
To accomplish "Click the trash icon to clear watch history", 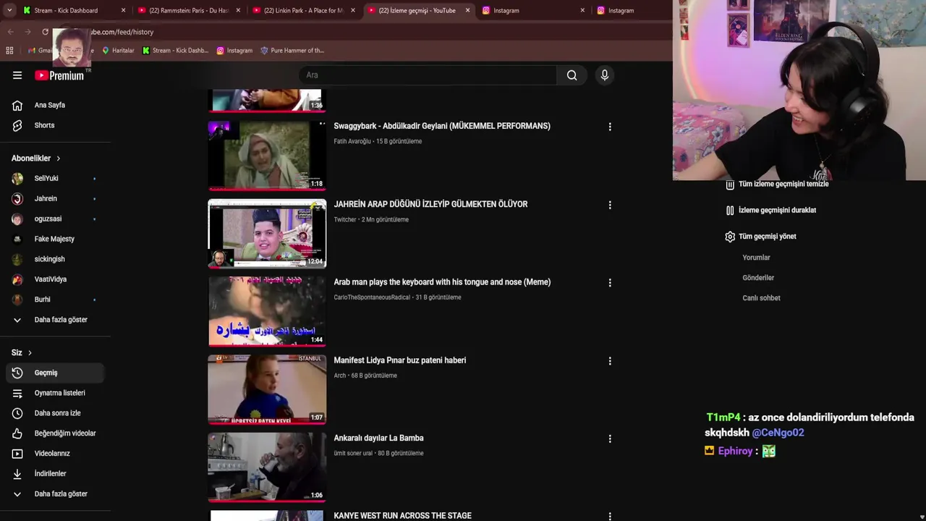I will click(x=730, y=185).
